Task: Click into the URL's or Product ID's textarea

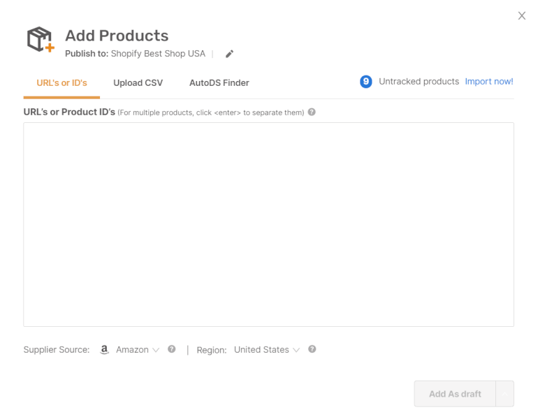Action: tap(268, 223)
